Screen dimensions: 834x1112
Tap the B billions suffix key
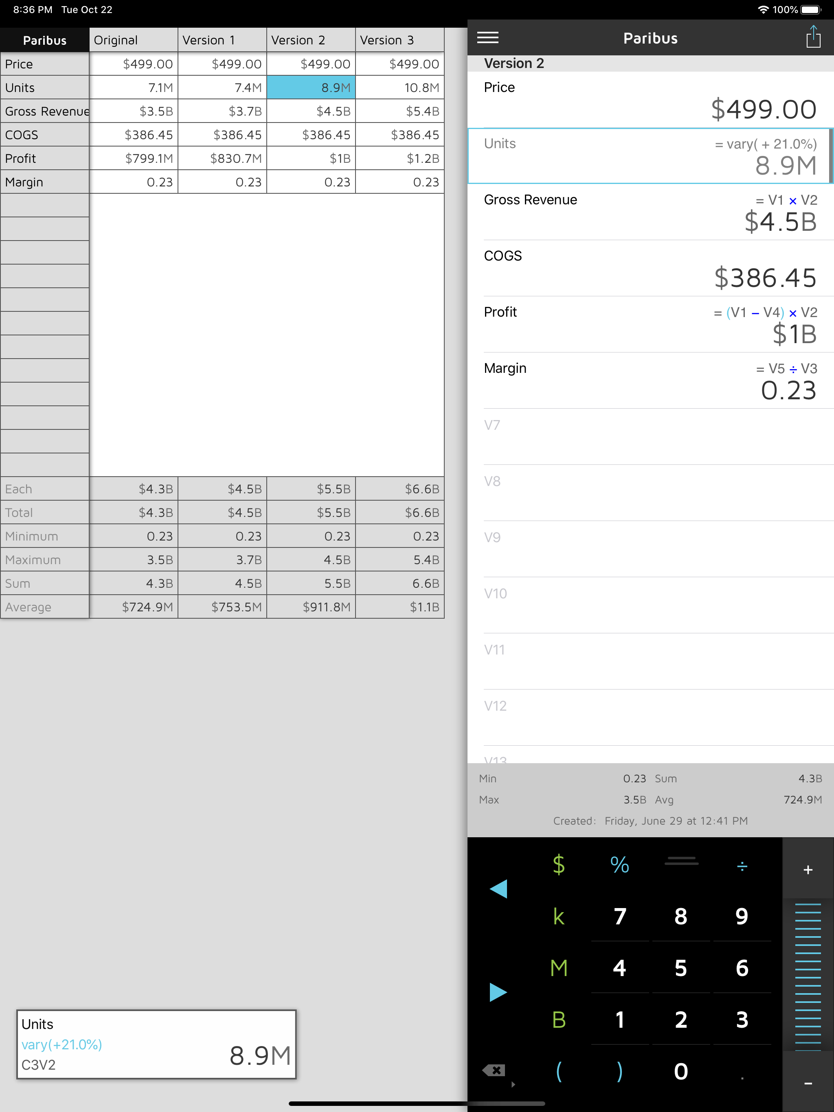[558, 1020]
